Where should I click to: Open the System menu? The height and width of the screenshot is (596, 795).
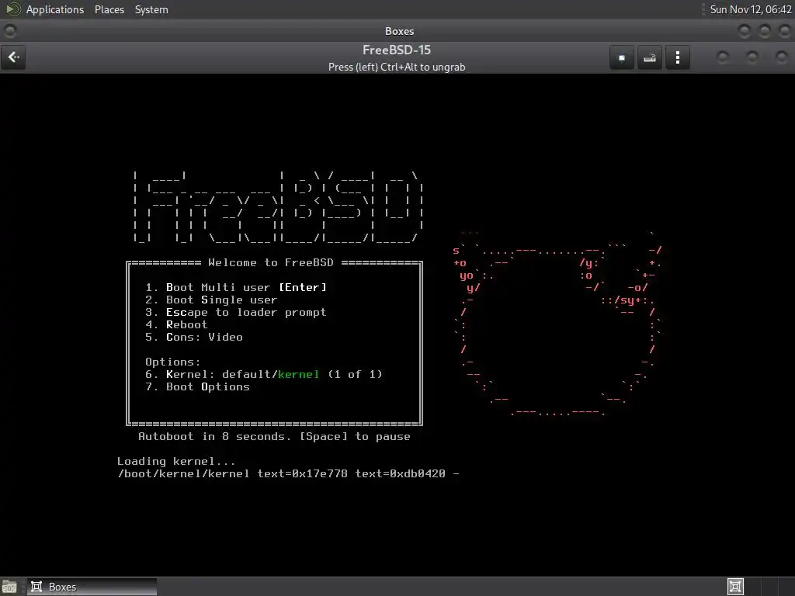click(151, 9)
